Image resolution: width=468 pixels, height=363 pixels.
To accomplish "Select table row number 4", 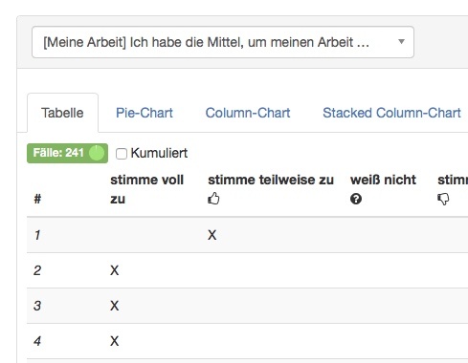I will [247, 341].
